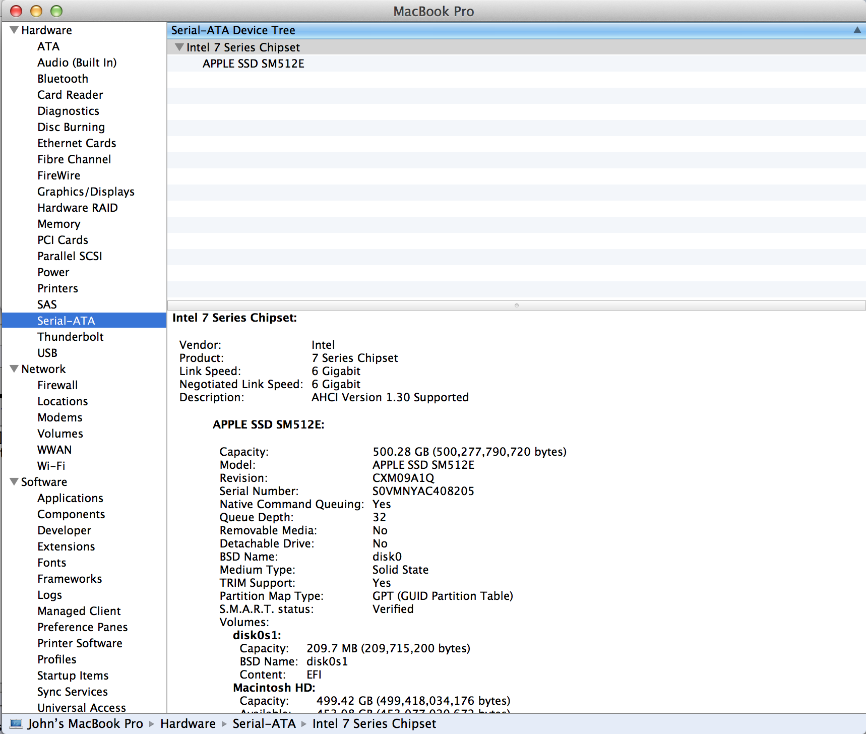Open Preference Panes list
This screenshot has width=866, height=734.
(x=83, y=627)
